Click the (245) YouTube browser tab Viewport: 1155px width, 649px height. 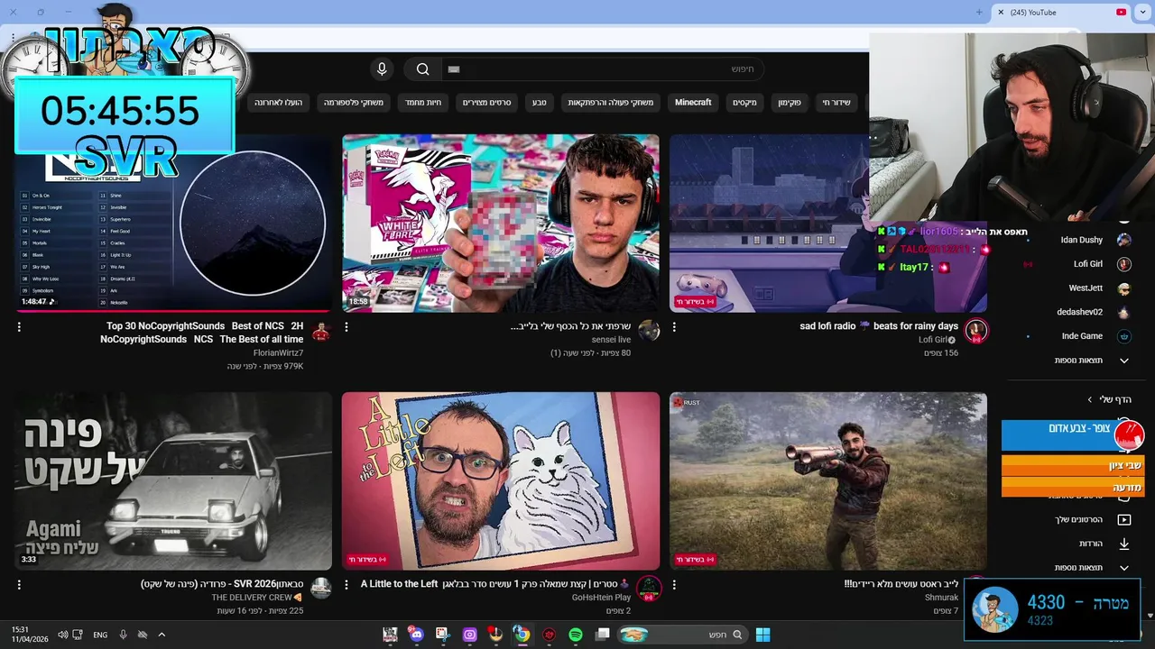[x=1062, y=12]
